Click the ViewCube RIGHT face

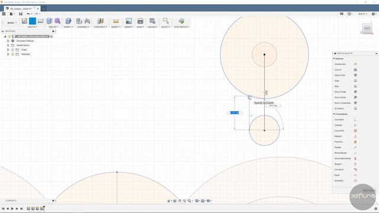click(367, 28)
